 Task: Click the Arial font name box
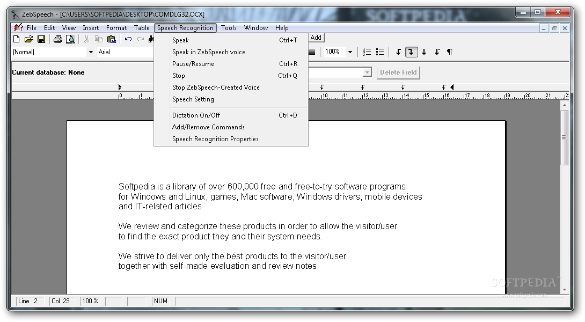pyautogui.click(x=125, y=52)
